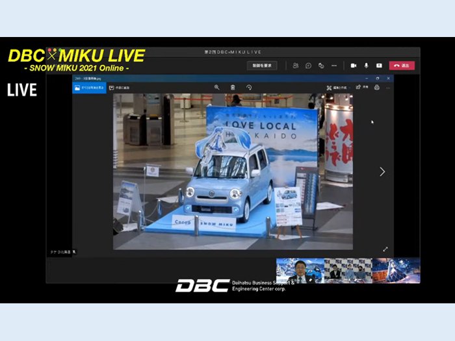Viewport: 455px width, 341px height.
Task: Toggle the camera on or off
Action: point(354,66)
